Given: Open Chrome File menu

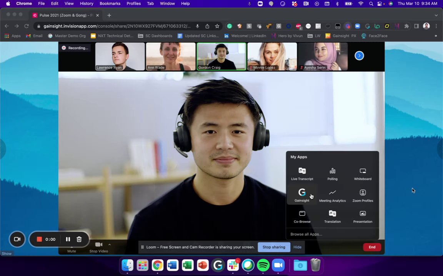Looking at the screenshot, I should [x=41, y=4].
